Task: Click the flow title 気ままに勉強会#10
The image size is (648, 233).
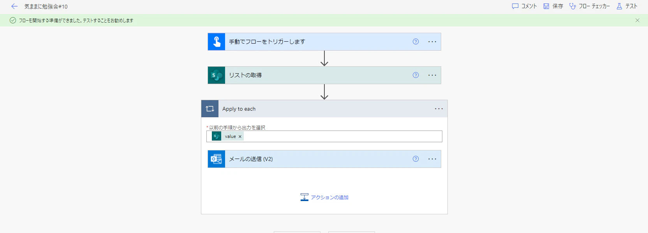Action: [46, 7]
